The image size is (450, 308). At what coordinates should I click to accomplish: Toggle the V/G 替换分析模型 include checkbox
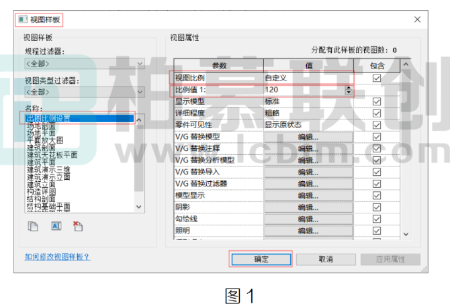[377, 160]
